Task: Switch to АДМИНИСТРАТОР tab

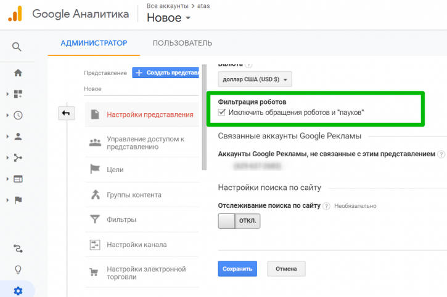Action: (94, 43)
